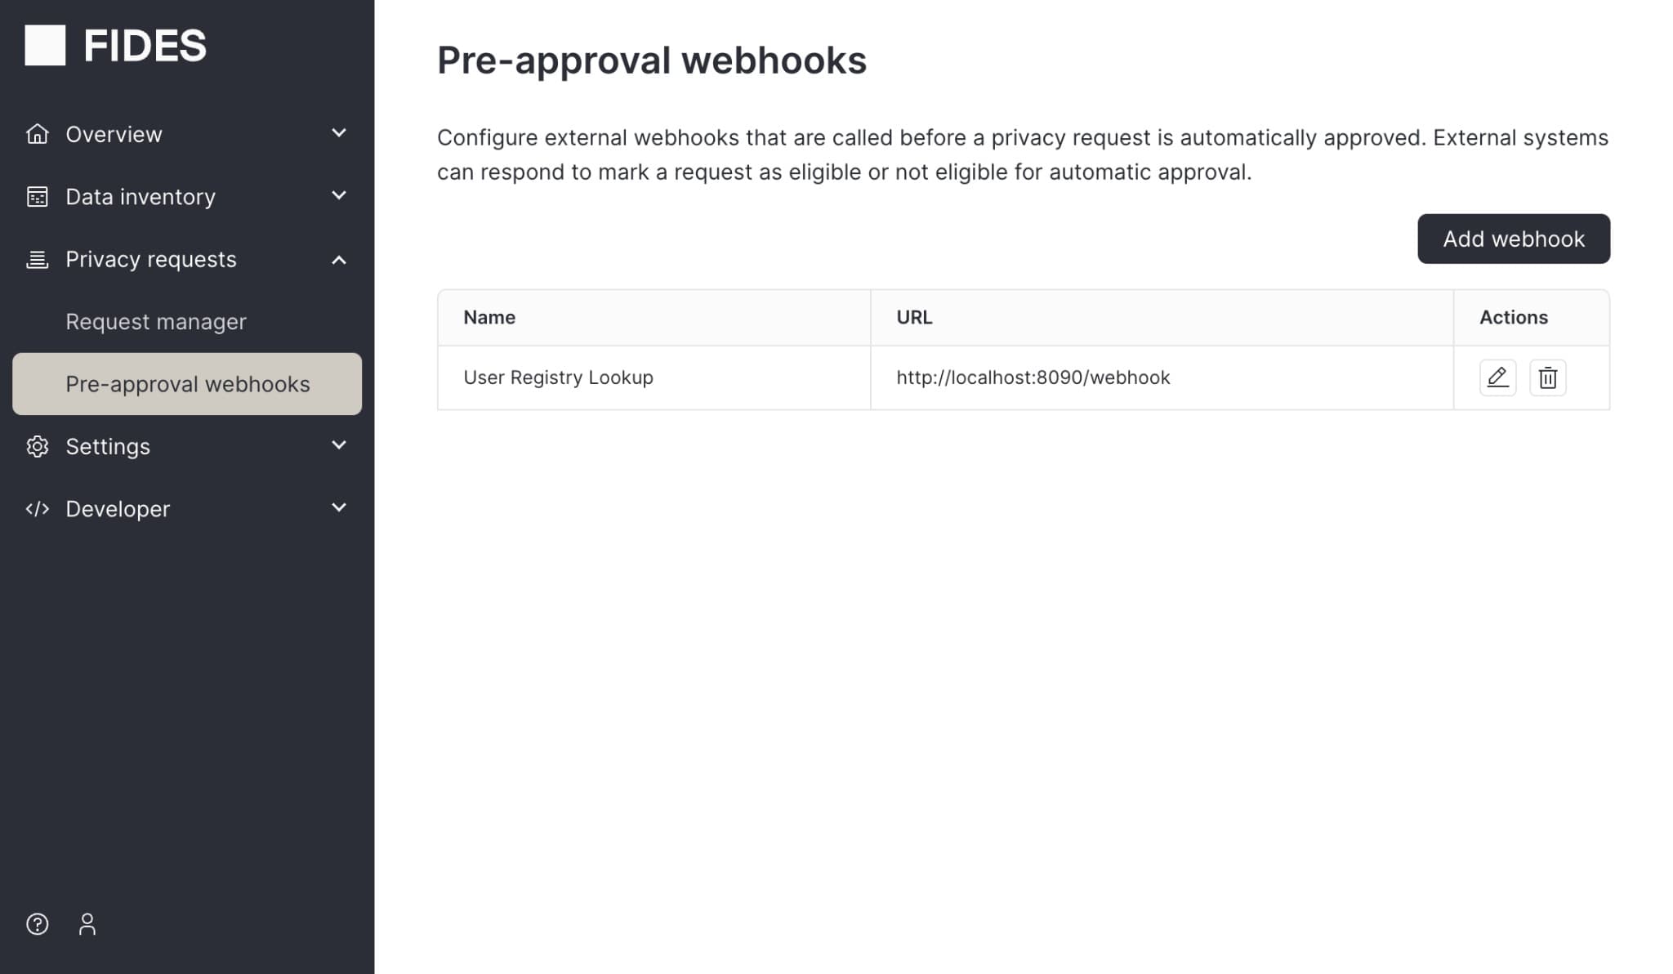This screenshot has height=974, width=1673.
Task: Select Pre-approval webhooks in the sidebar
Action: pyautogui.click(x=187, y=383)
